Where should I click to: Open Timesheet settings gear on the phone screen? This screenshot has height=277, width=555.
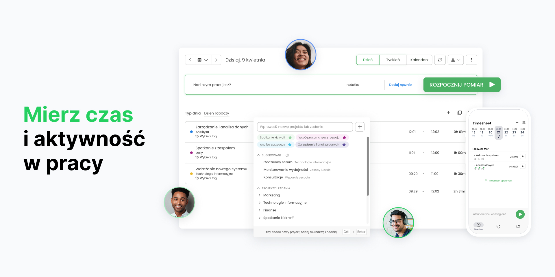pyautogui.click(x=524, y=122)
